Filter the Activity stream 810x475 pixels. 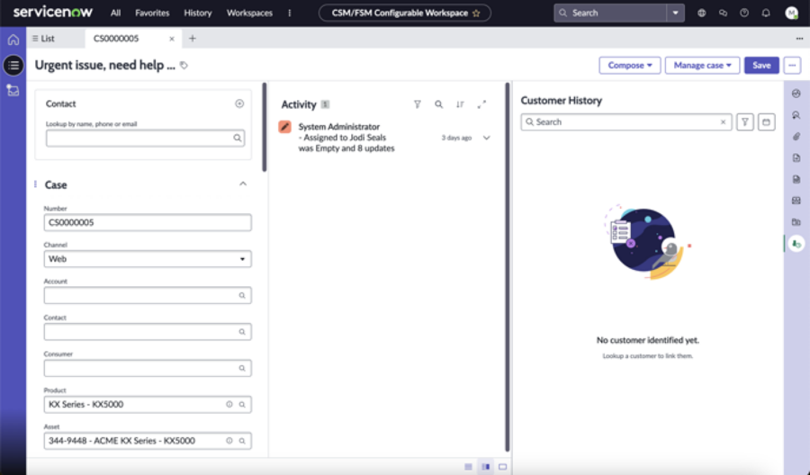418,104
